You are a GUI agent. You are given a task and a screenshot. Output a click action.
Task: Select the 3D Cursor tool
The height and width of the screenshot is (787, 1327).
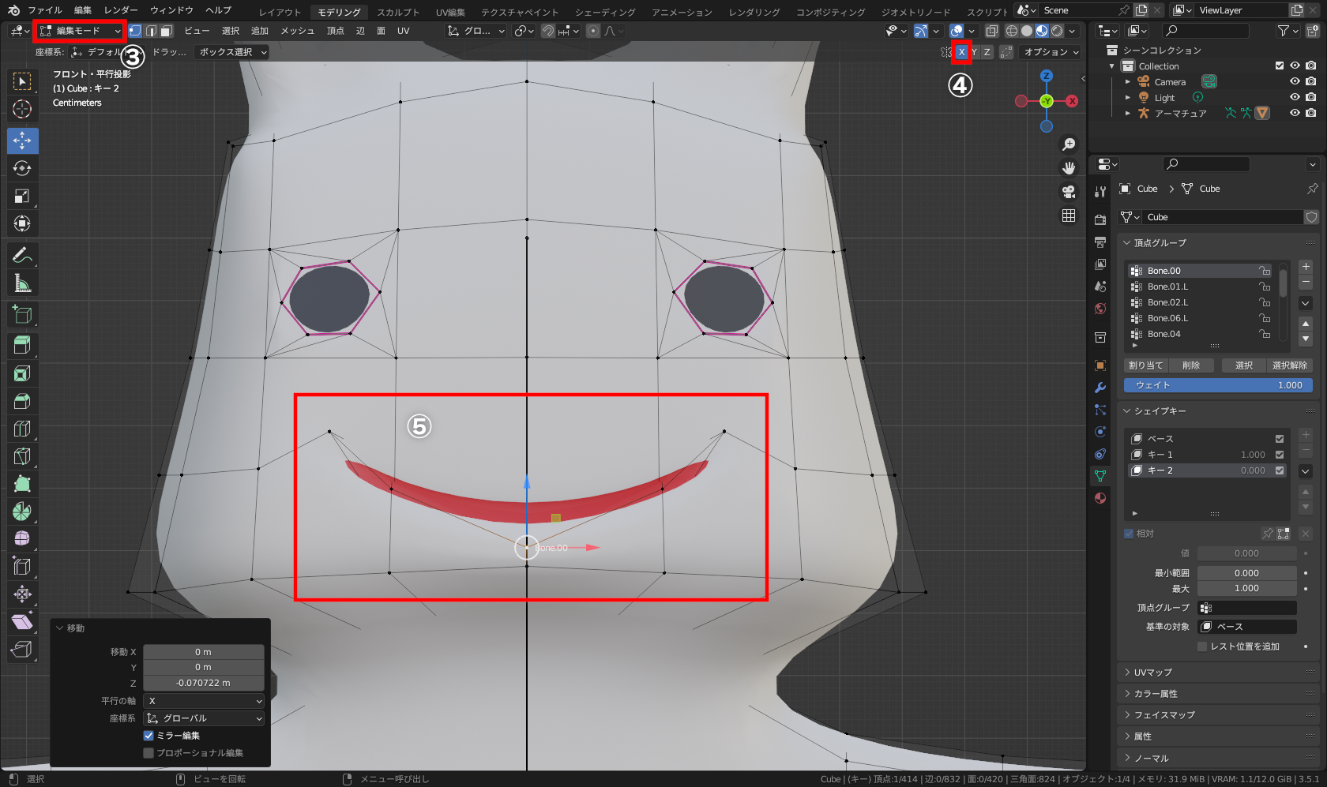click(22, 109)
